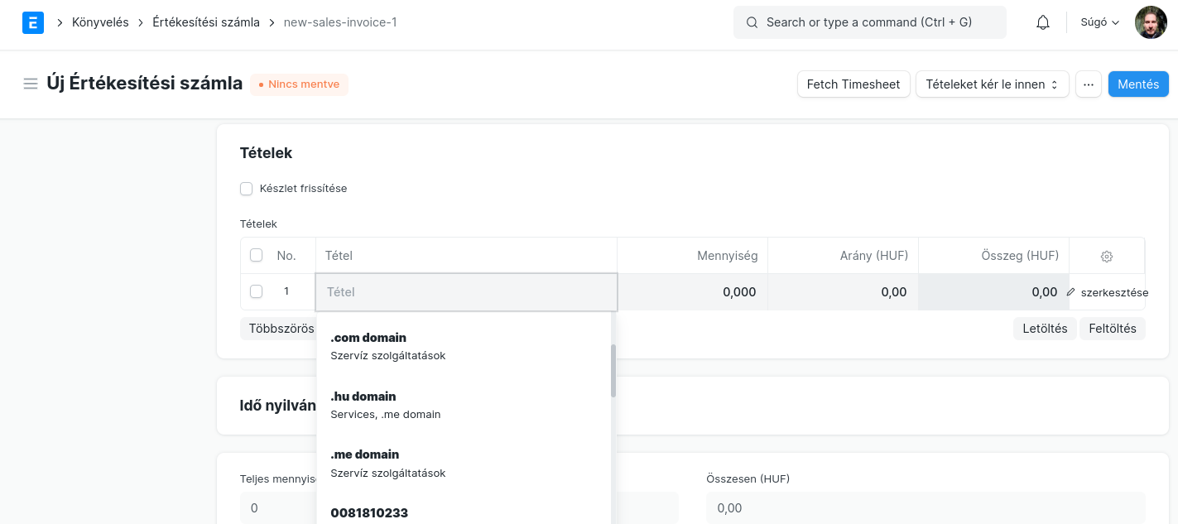The image size is (1178, 524).
Task: Click the ERPNext home logo icon
Action: pos(33,22)
